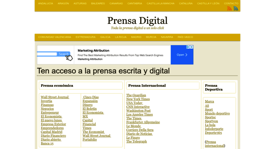Open the El nuevo lunes link
The height and width of the screenshot is (149, 275).
pyautogui.click(x=52, y=120)
